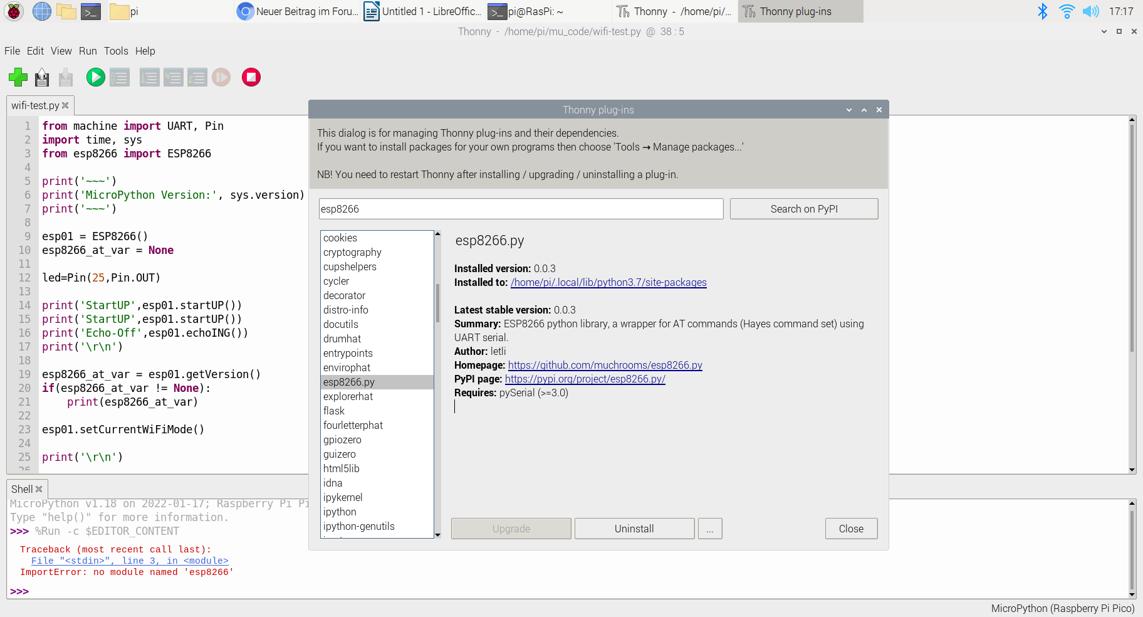This screenshot has height=617, width=1143.
Task: Close the Shell panel tab
Action: (39, 489)
